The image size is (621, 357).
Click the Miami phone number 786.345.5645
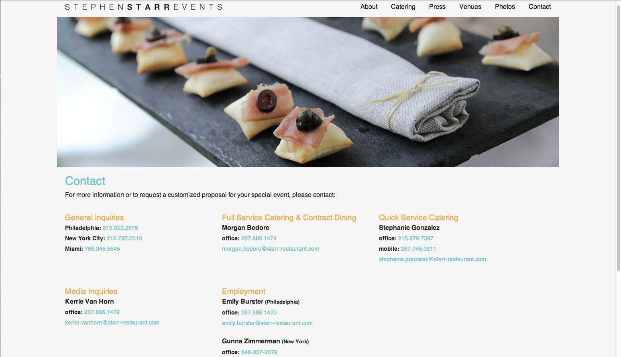pos(102,249)
